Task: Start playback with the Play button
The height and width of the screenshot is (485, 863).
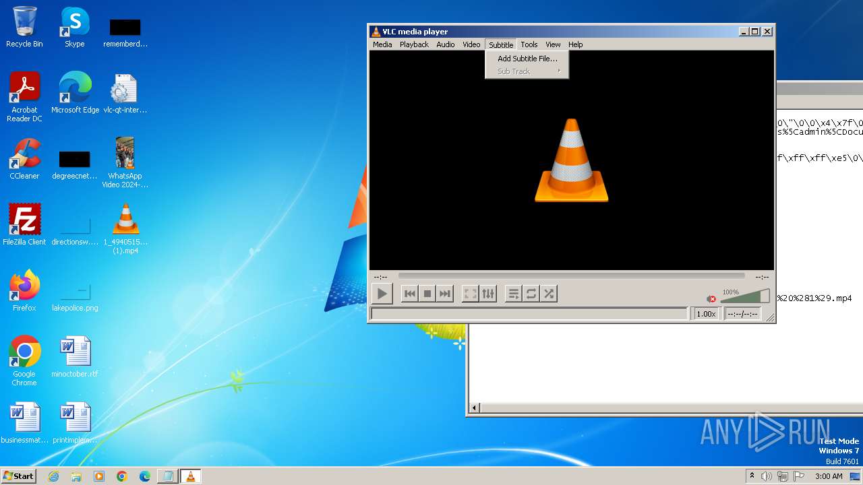Action: [382, 294]
